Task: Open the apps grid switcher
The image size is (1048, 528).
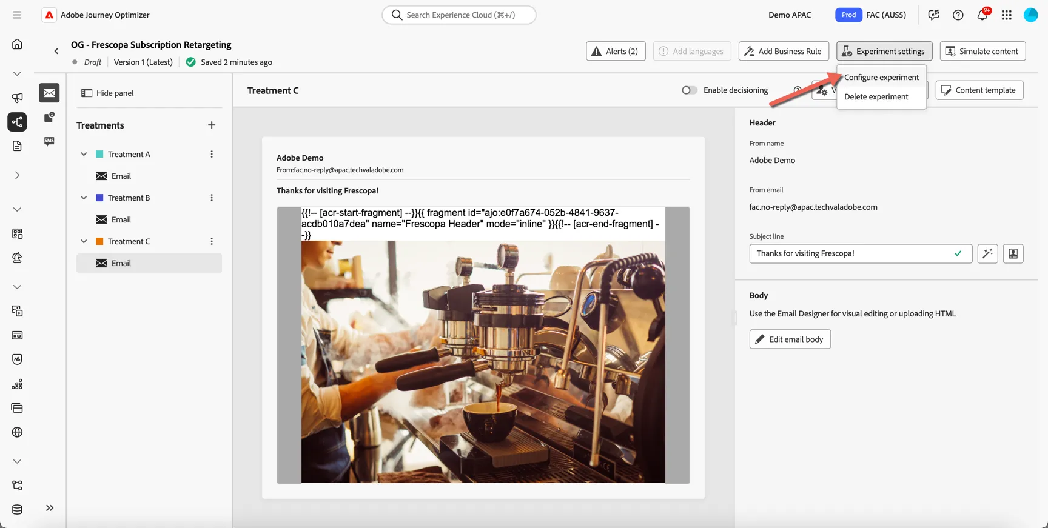Action: click(x=1007, y=15)
